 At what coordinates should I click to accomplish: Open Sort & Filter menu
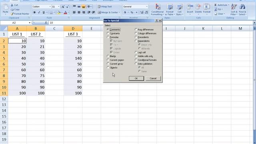(234, 10)
